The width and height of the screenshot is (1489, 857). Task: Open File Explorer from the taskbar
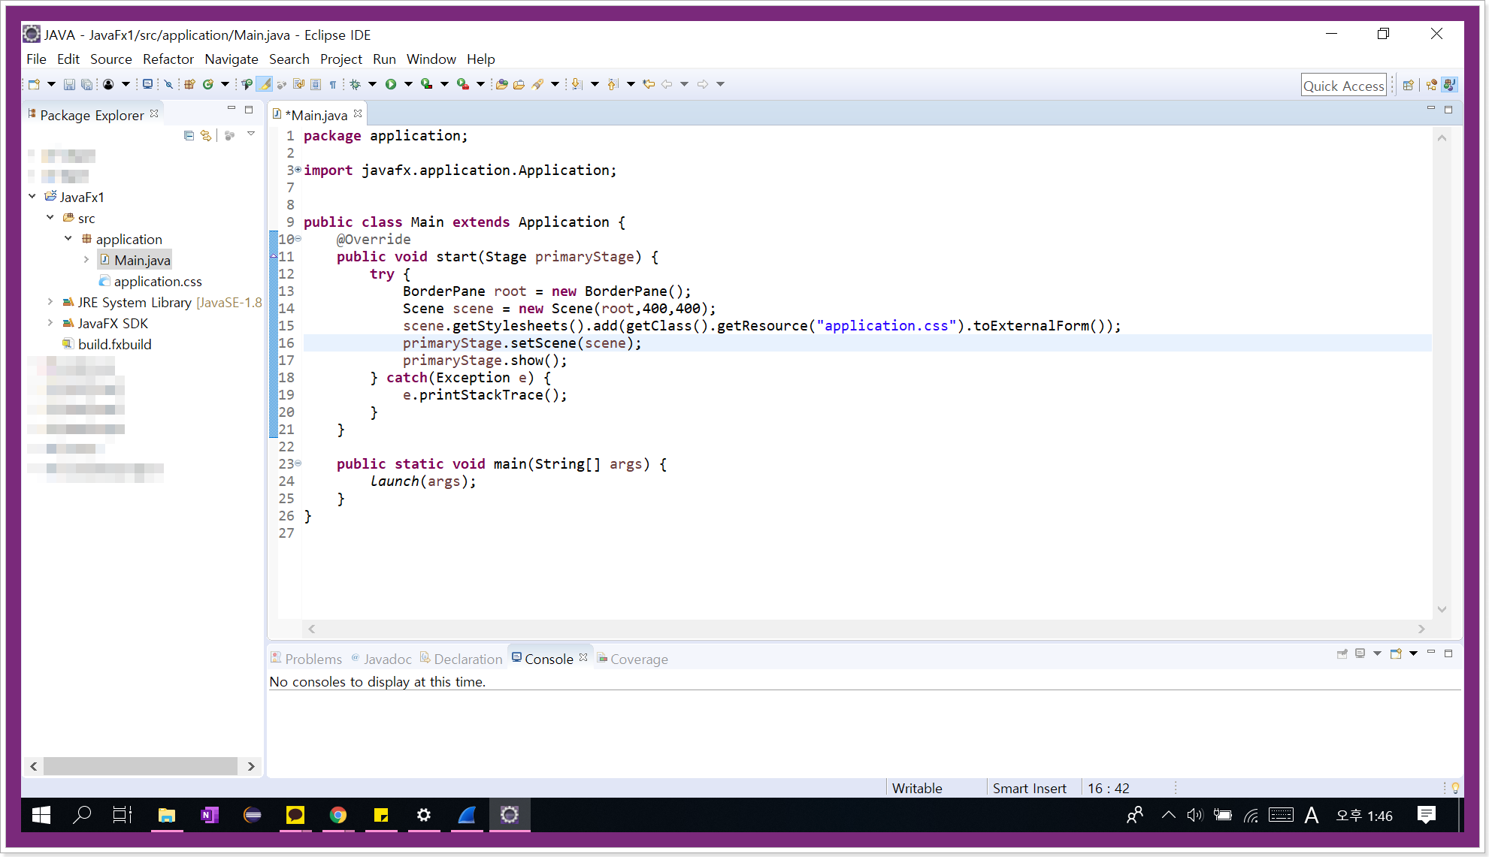167,815
